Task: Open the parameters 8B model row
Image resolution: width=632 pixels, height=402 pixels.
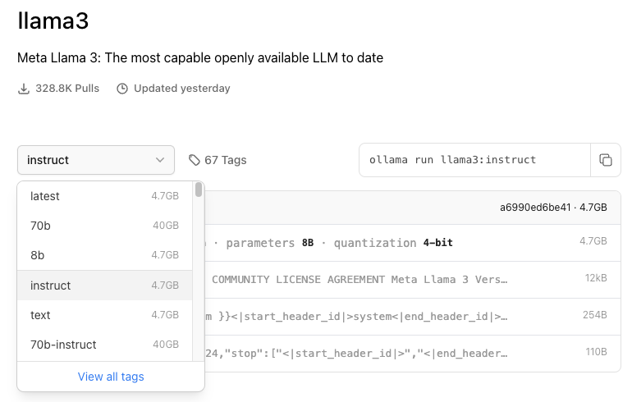Action: click(413, 243)
